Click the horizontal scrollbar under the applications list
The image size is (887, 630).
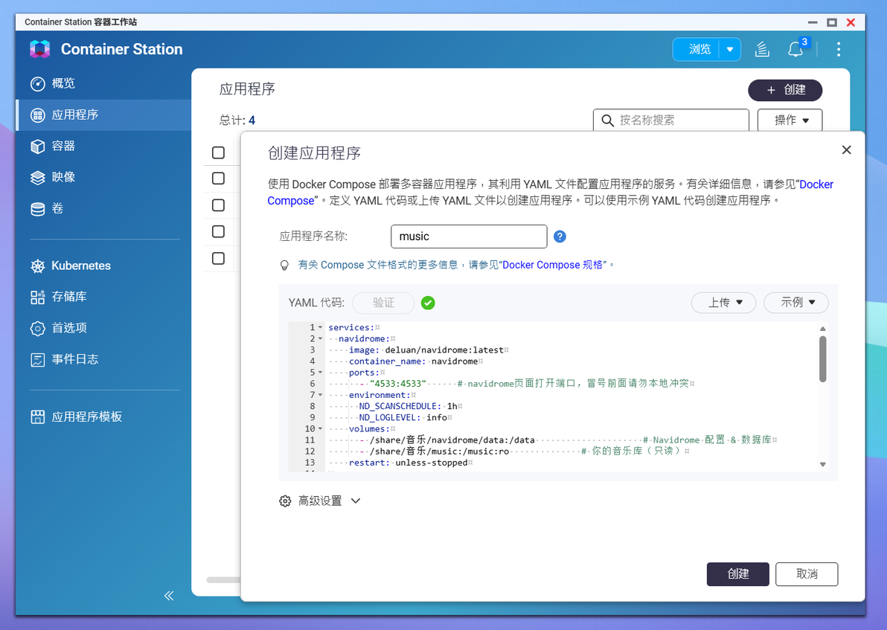tap(223, 579)
